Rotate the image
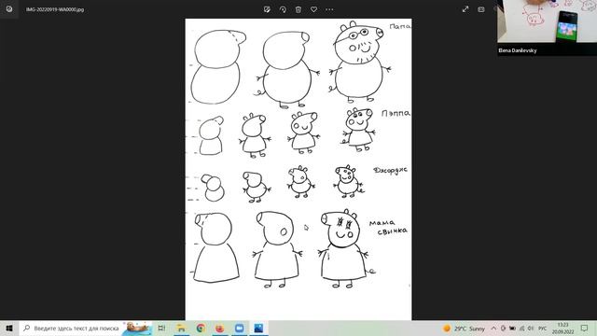Image resolution: width=597 pixels, height=336 pixels. tap(283, 9)
